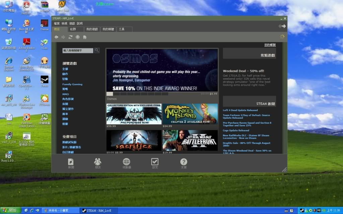Switch Steam to mini mode with double-arrow icon
Image resolution: width=343 pixels, height=214 pixels.
[x=282, y=26]
